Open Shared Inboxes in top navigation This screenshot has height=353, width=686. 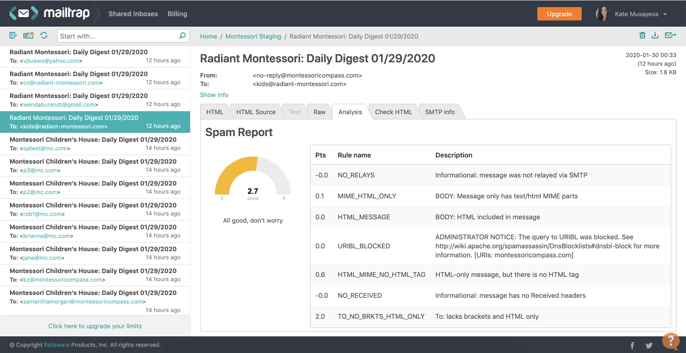(133, 14)
